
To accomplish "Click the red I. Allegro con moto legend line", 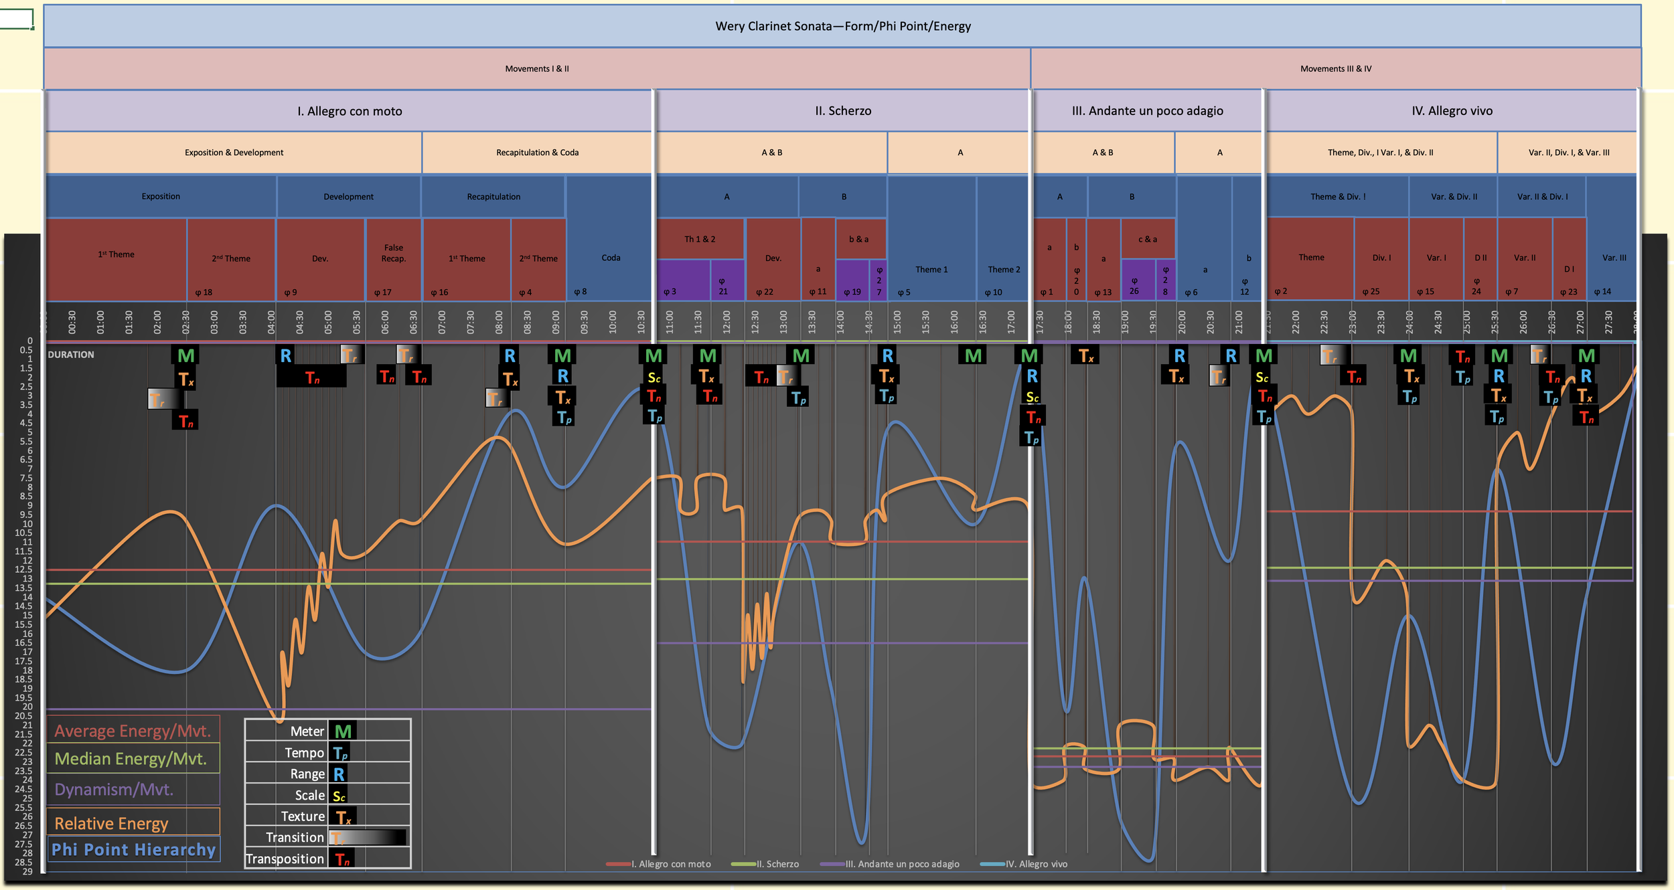I will tap(618, 865).
